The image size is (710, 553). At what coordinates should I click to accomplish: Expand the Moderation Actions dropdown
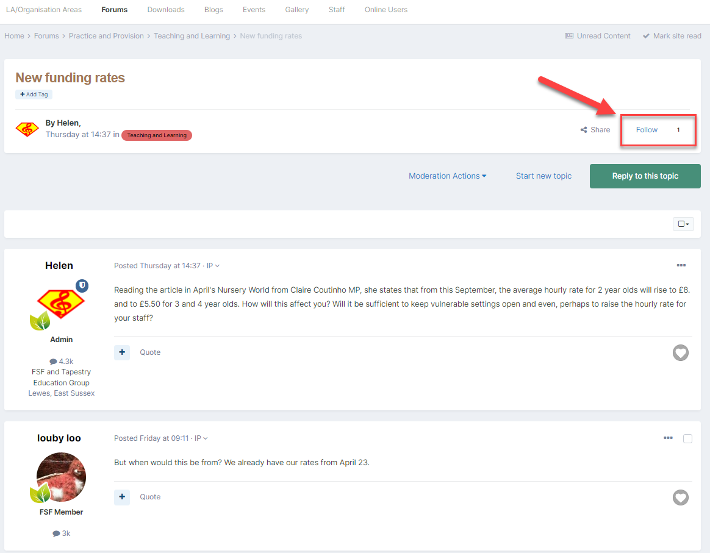(447, 176)
